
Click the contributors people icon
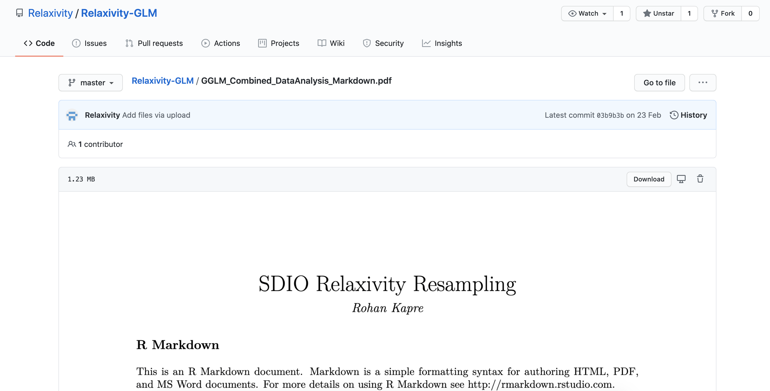72,144
